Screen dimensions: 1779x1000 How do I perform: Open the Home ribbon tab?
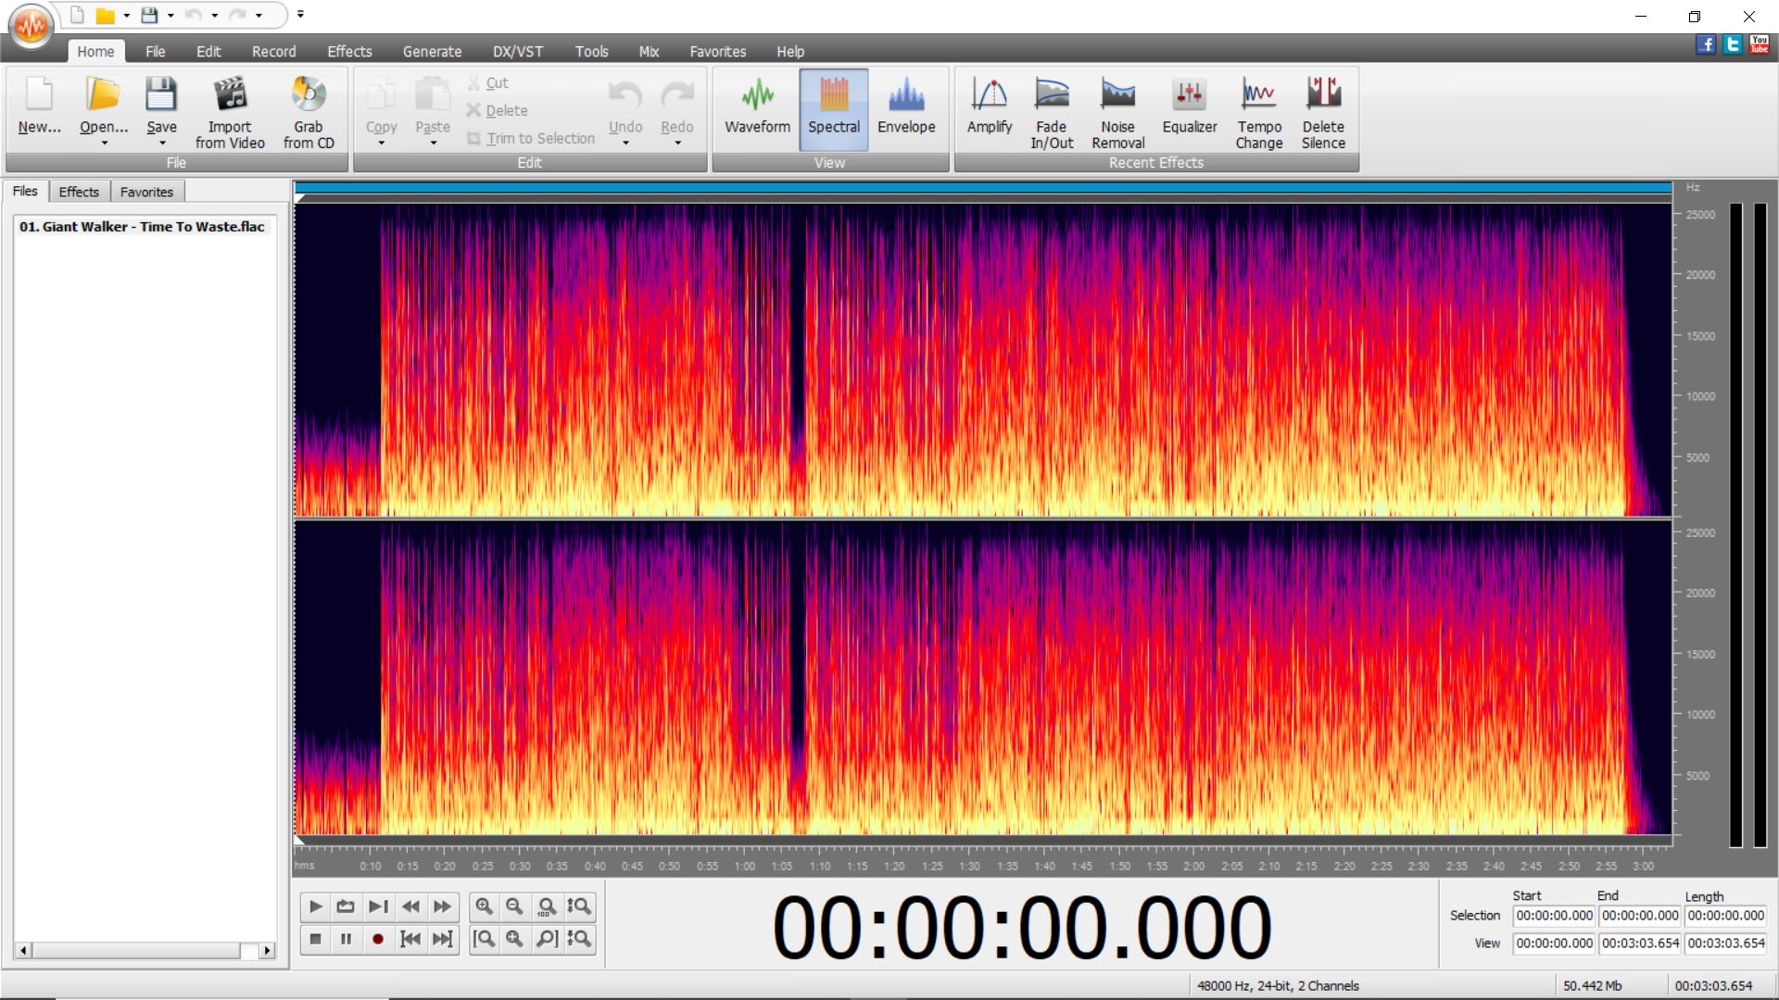coord(95,51)
